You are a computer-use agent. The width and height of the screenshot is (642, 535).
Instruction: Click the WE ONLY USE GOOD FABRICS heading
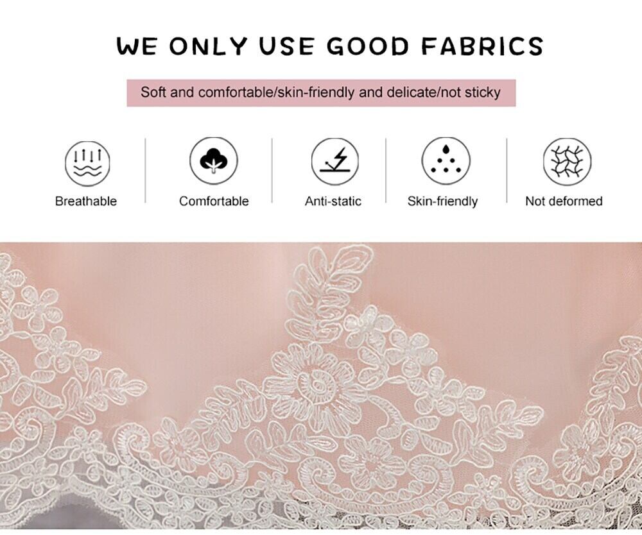click(330, 46)
